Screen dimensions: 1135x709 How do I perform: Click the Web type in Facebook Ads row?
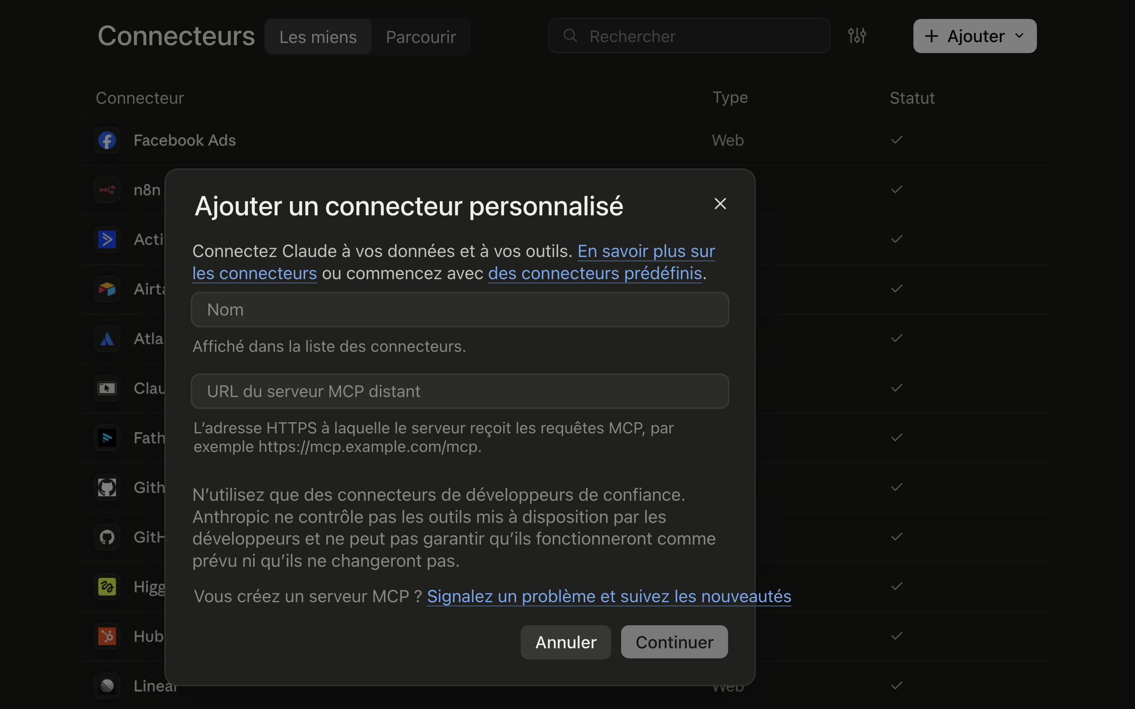(728, 140)
